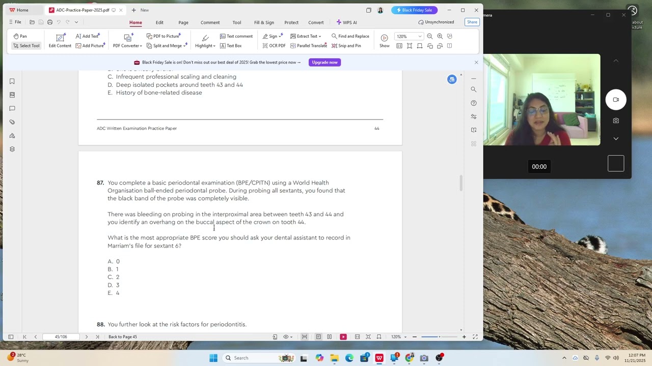Viewport: 652px width, 366px height.
Task: Click the right sidebar search icon
Action: pos(474,89)
